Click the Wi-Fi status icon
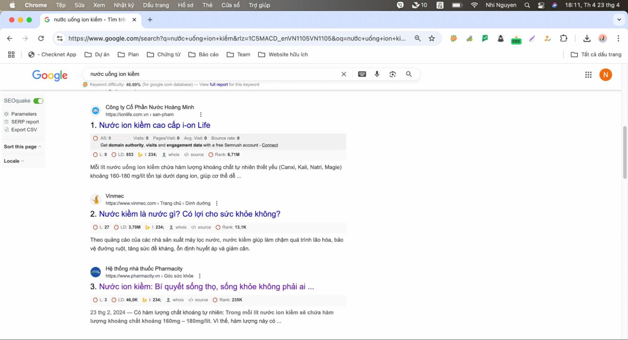The height and width of the screenshot is (340, 628). (x=474, y=5)
